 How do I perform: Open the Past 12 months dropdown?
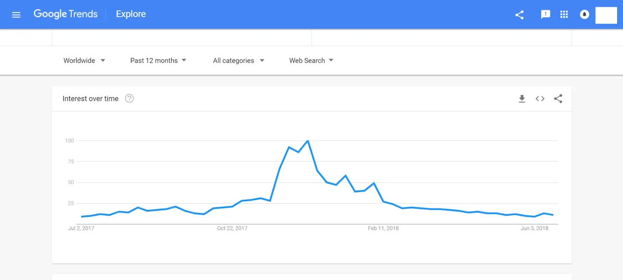click(x=158, y=60)
